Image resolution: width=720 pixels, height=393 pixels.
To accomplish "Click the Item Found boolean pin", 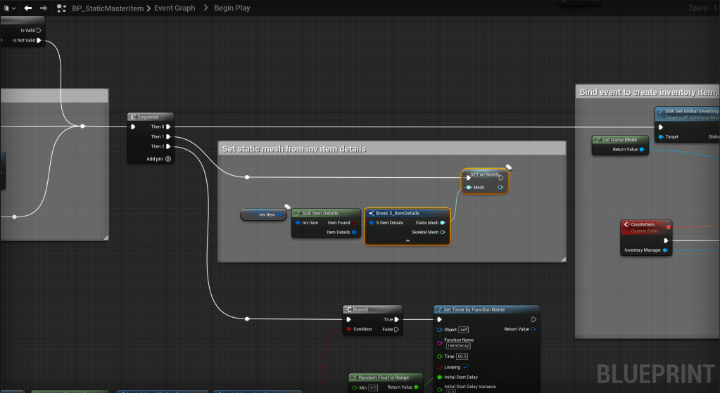I will tap(354, 223).
